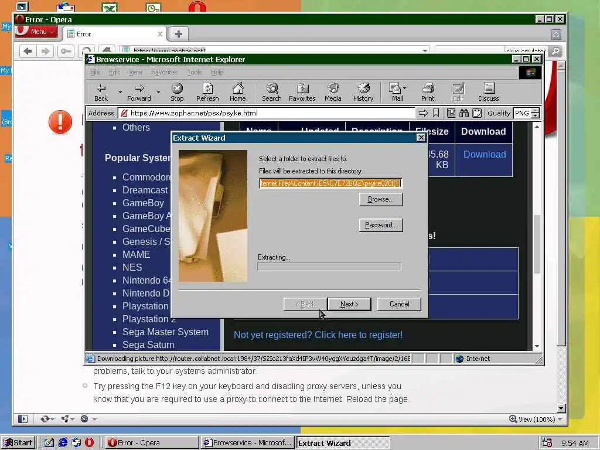The height and width of the screenshot is (450, 600).
Task: Open the Help menu in Internet Explorer
Action: click(x=217, y=72)
